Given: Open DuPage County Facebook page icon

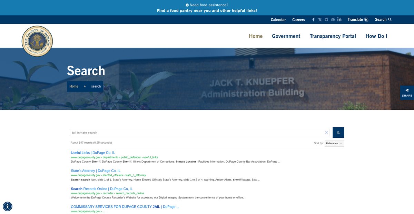Looking at the screenshot, I should [313, 20].
